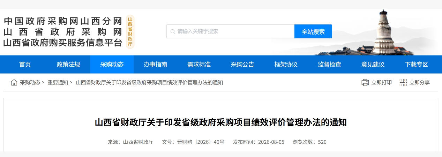The width and height of the screenshot is (442, 157).
Task: Click the home icon in breadcrumb
Action: (14, 83)
